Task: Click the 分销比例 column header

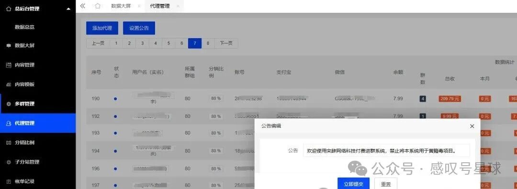Action: [x=216, y=73]
